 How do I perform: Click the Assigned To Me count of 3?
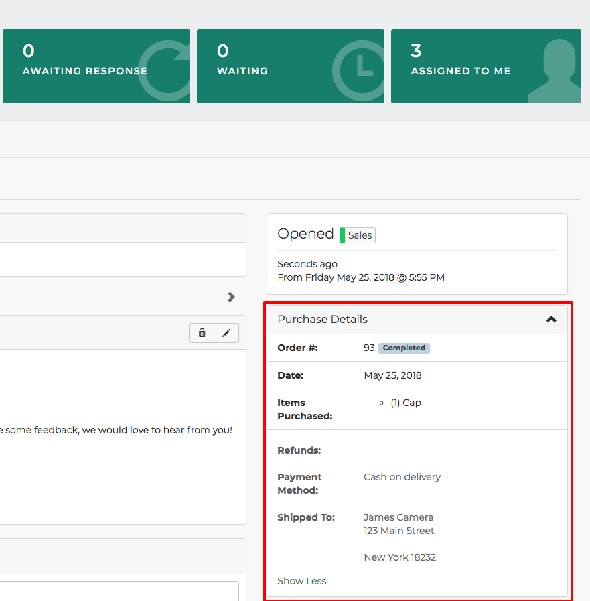[x=415, y=50]
